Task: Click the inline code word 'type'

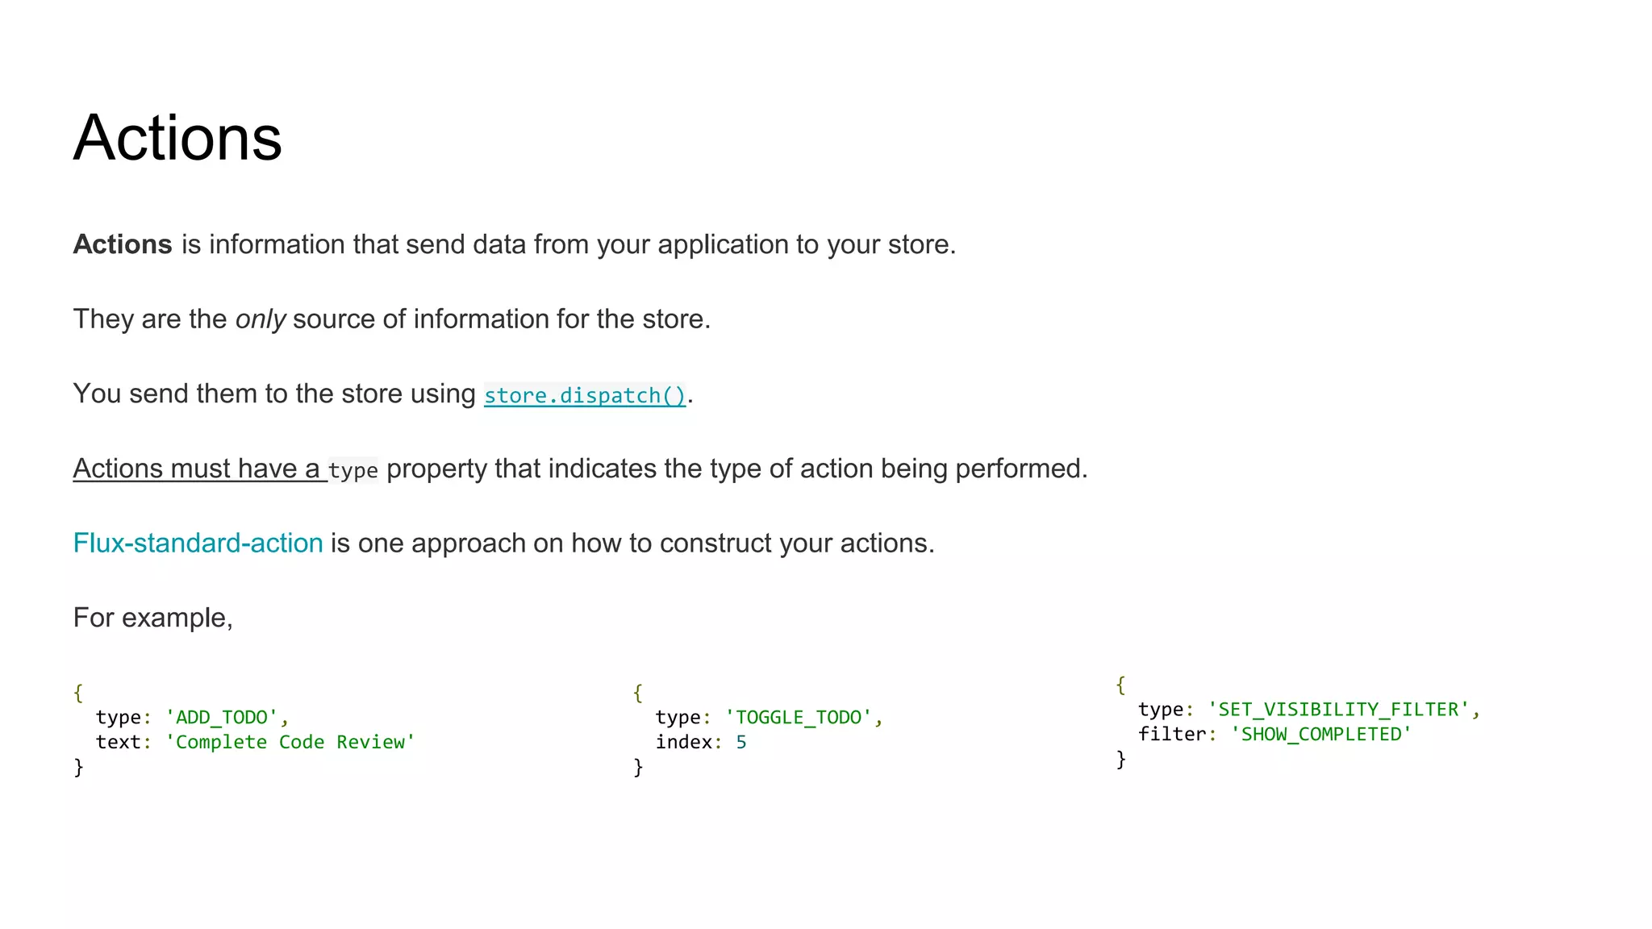Action: [x=353, y=470]
